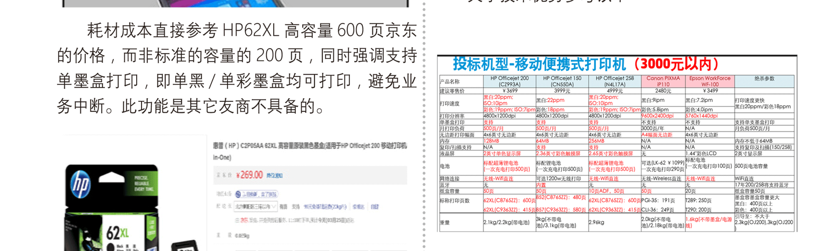This screenshot has width=833, height=251.
Task: Click the paragraph line starting 耗材成本直接参考
Action: pyautogui.click(x=252, y=30)
